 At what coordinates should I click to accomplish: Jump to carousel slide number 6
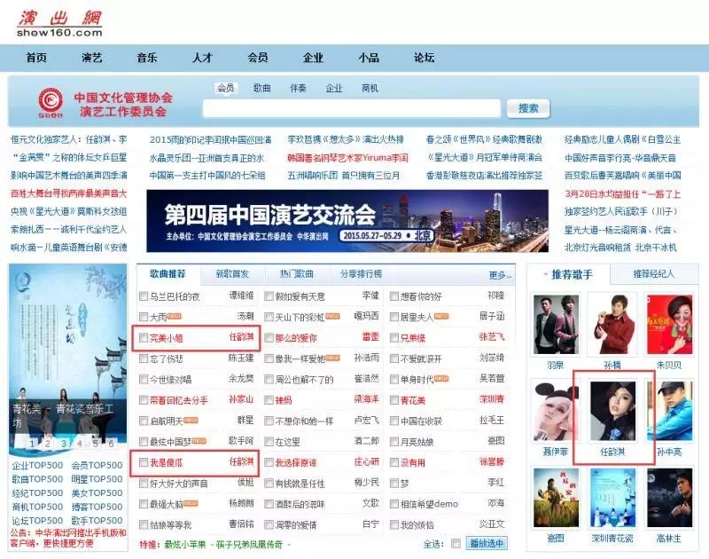click(111, 443)
